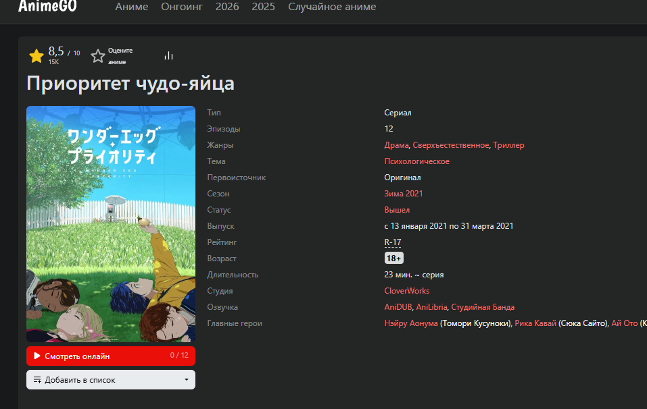Open the CloverWorks studio link
Viewport: 647px width, 409px height.
[407, 291]
